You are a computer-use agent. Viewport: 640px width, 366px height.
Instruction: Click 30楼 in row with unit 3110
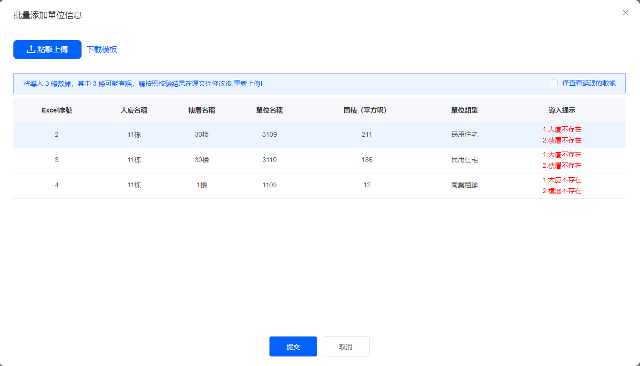tap(202, 160)
